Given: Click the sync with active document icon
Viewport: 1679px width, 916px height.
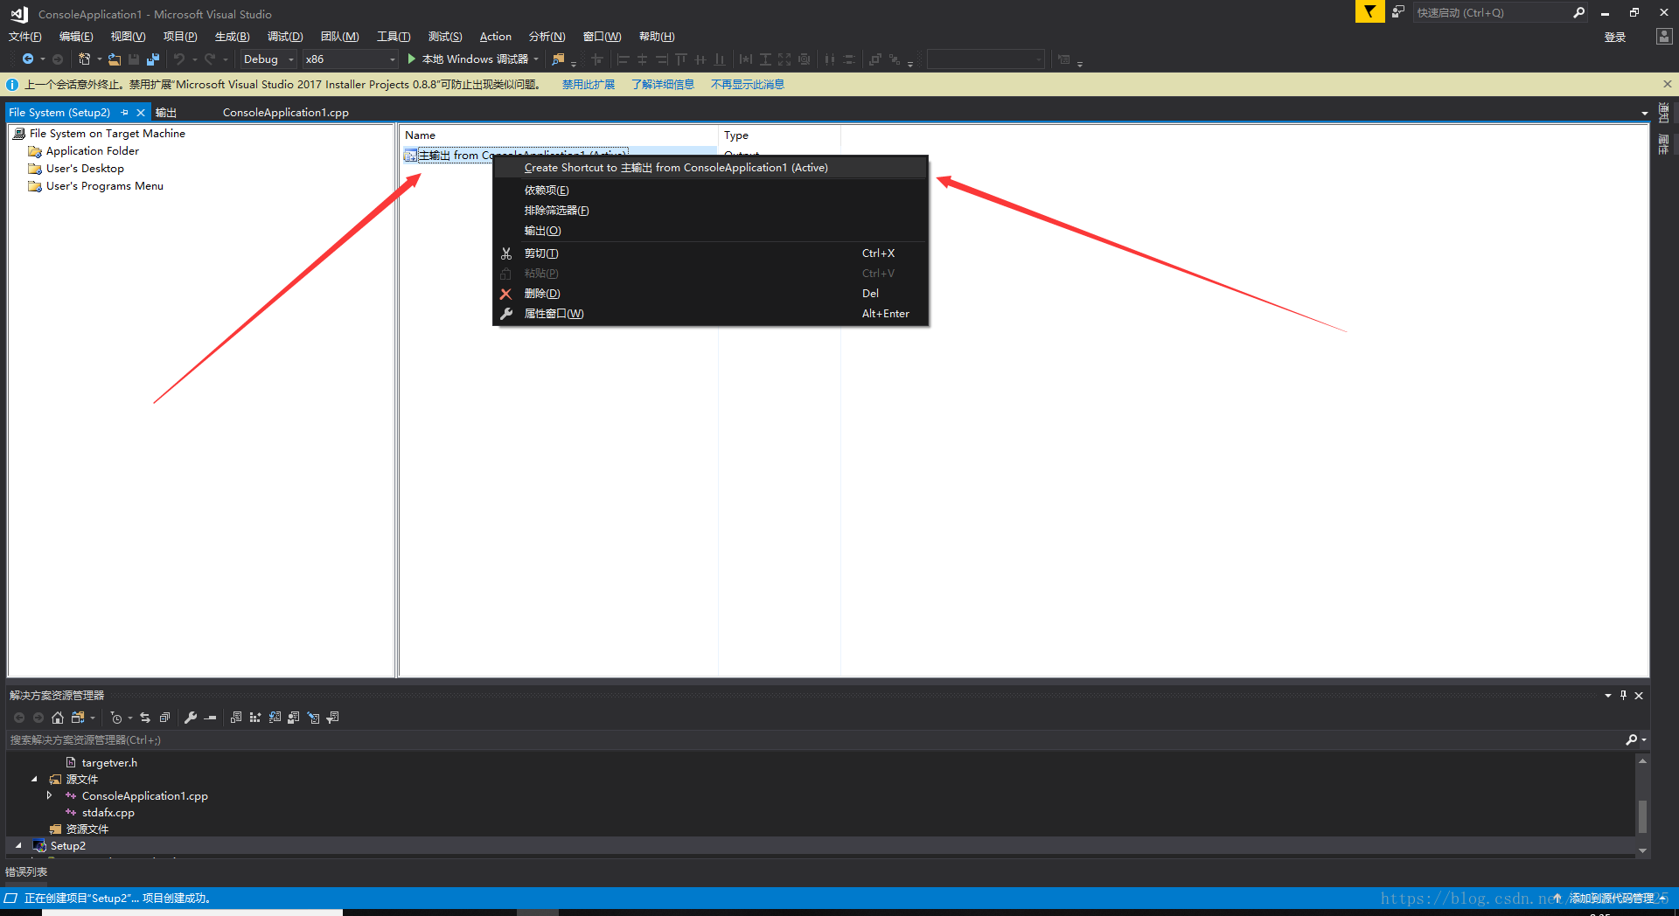Looking at the screenshot, I should coord(145,718).
